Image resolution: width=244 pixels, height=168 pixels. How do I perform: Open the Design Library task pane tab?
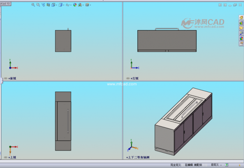[241, 23]
